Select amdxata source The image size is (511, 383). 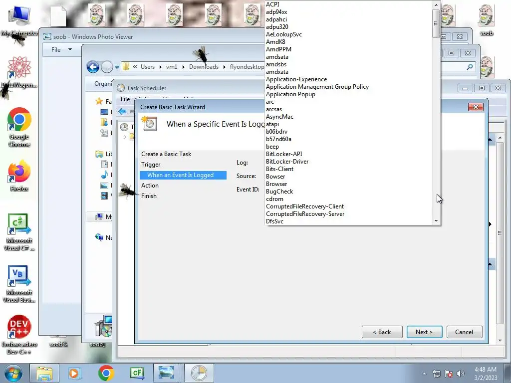[277, 72]
